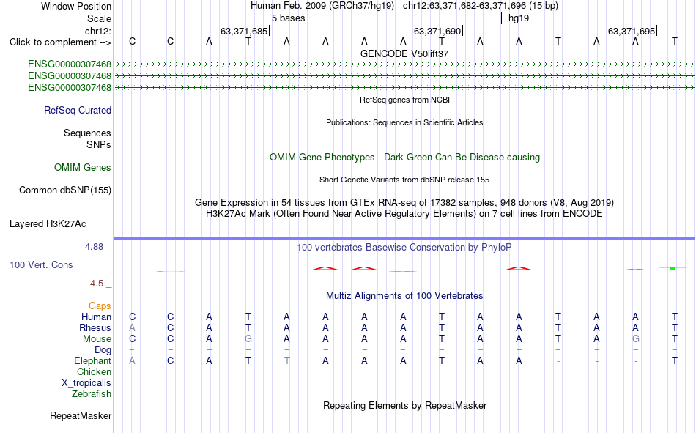Click the OMIM Gene Phenotypes track title
The width and height of the screenshot is (696, 433).
point(404,158)
